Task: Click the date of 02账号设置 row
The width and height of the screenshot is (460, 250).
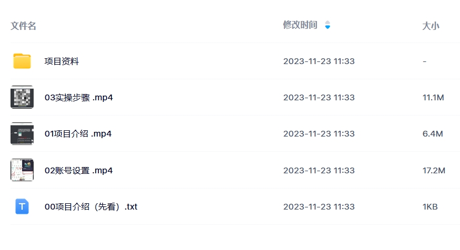Action: [319, 171]
